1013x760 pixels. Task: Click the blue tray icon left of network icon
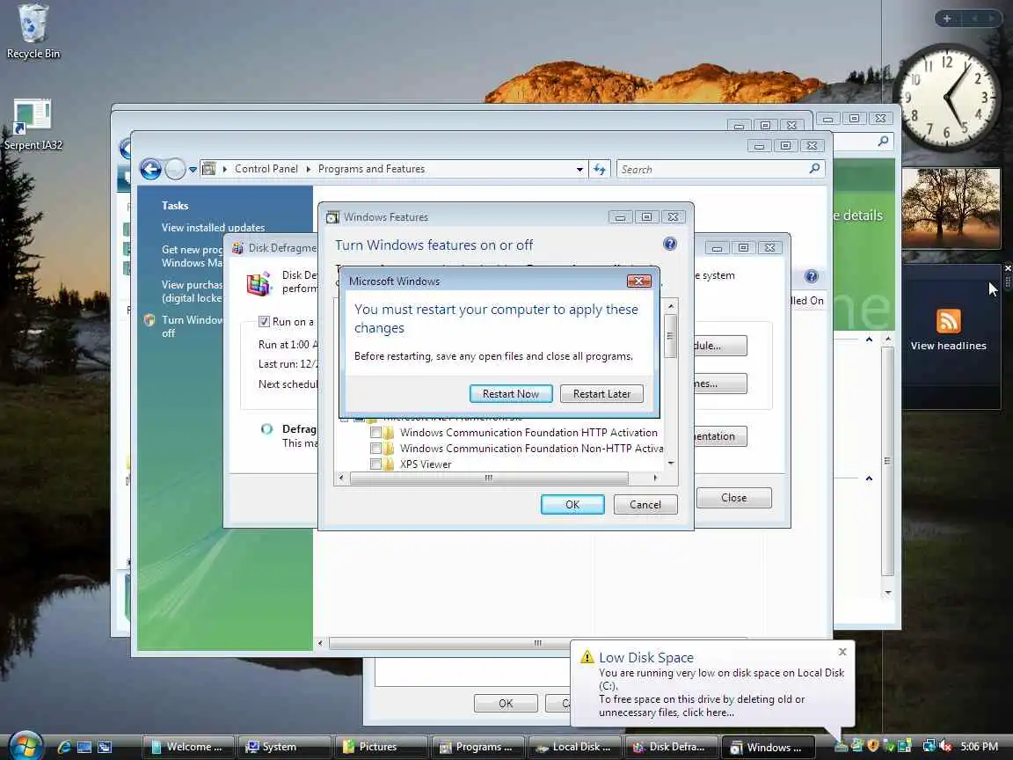point(904,746)
